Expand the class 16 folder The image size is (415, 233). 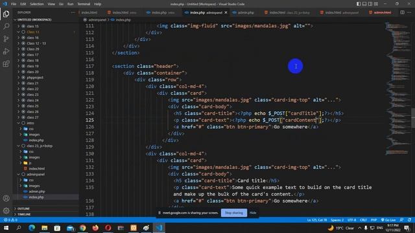pyautogui.click(x=33, y=38)
